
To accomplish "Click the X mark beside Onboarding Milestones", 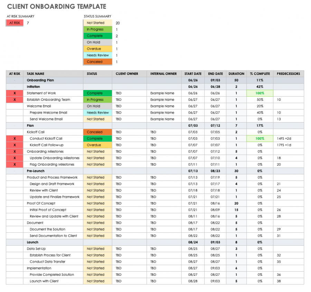I will click(x=14, y=151).
